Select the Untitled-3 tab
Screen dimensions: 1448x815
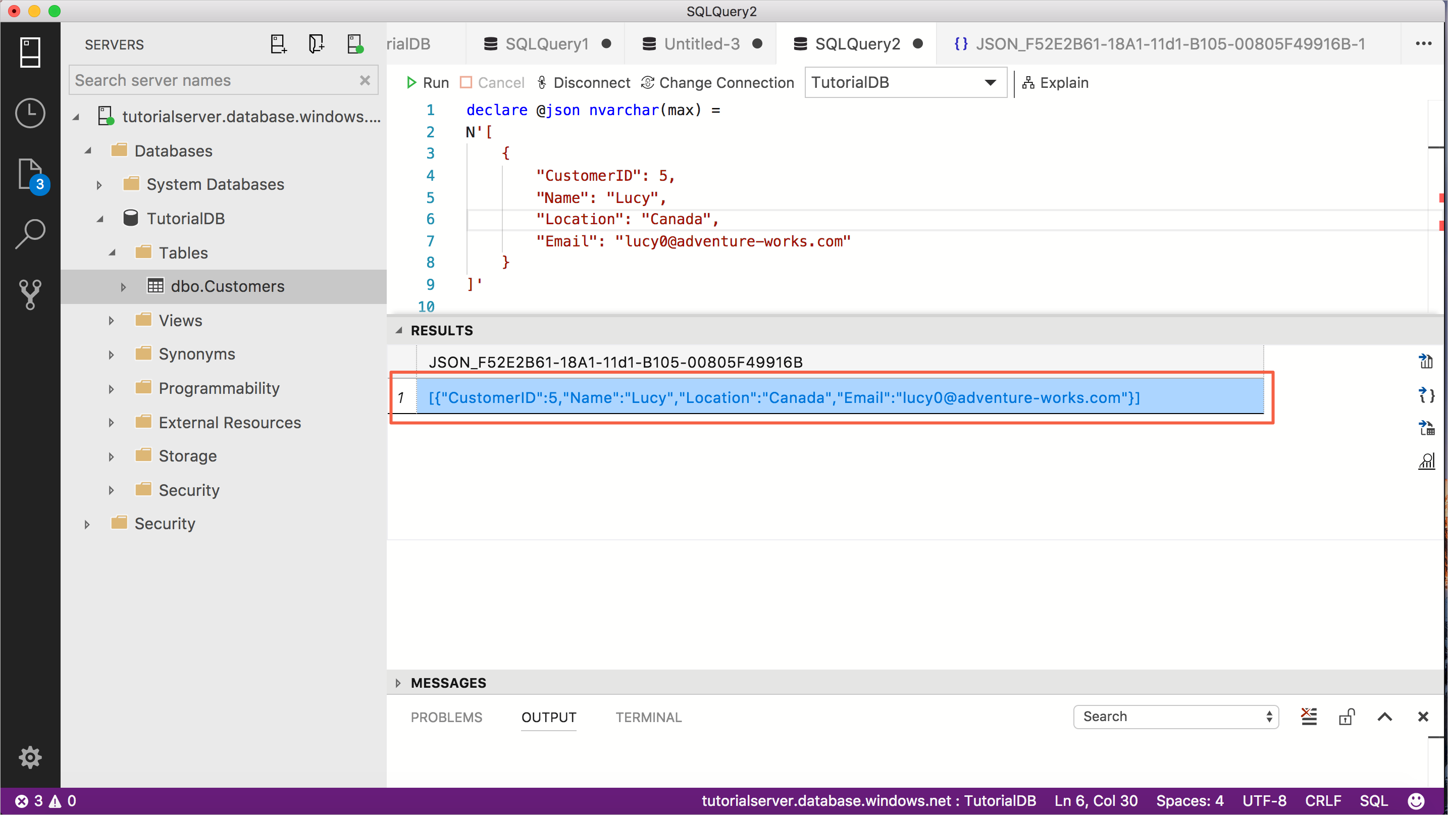[700, 44]
